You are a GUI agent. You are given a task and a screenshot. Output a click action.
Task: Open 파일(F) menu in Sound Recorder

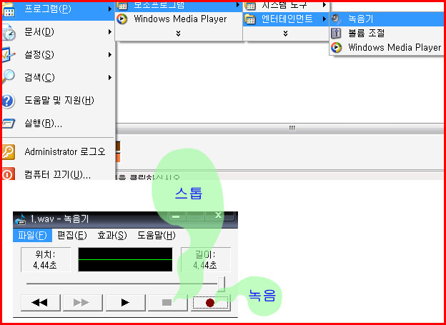tap(32, 235)
